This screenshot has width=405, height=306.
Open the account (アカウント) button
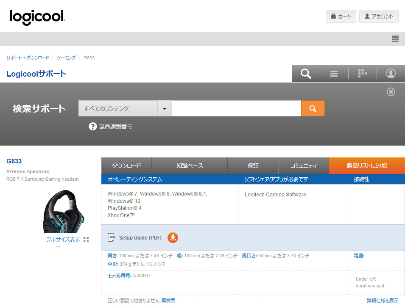pos(379,16)
